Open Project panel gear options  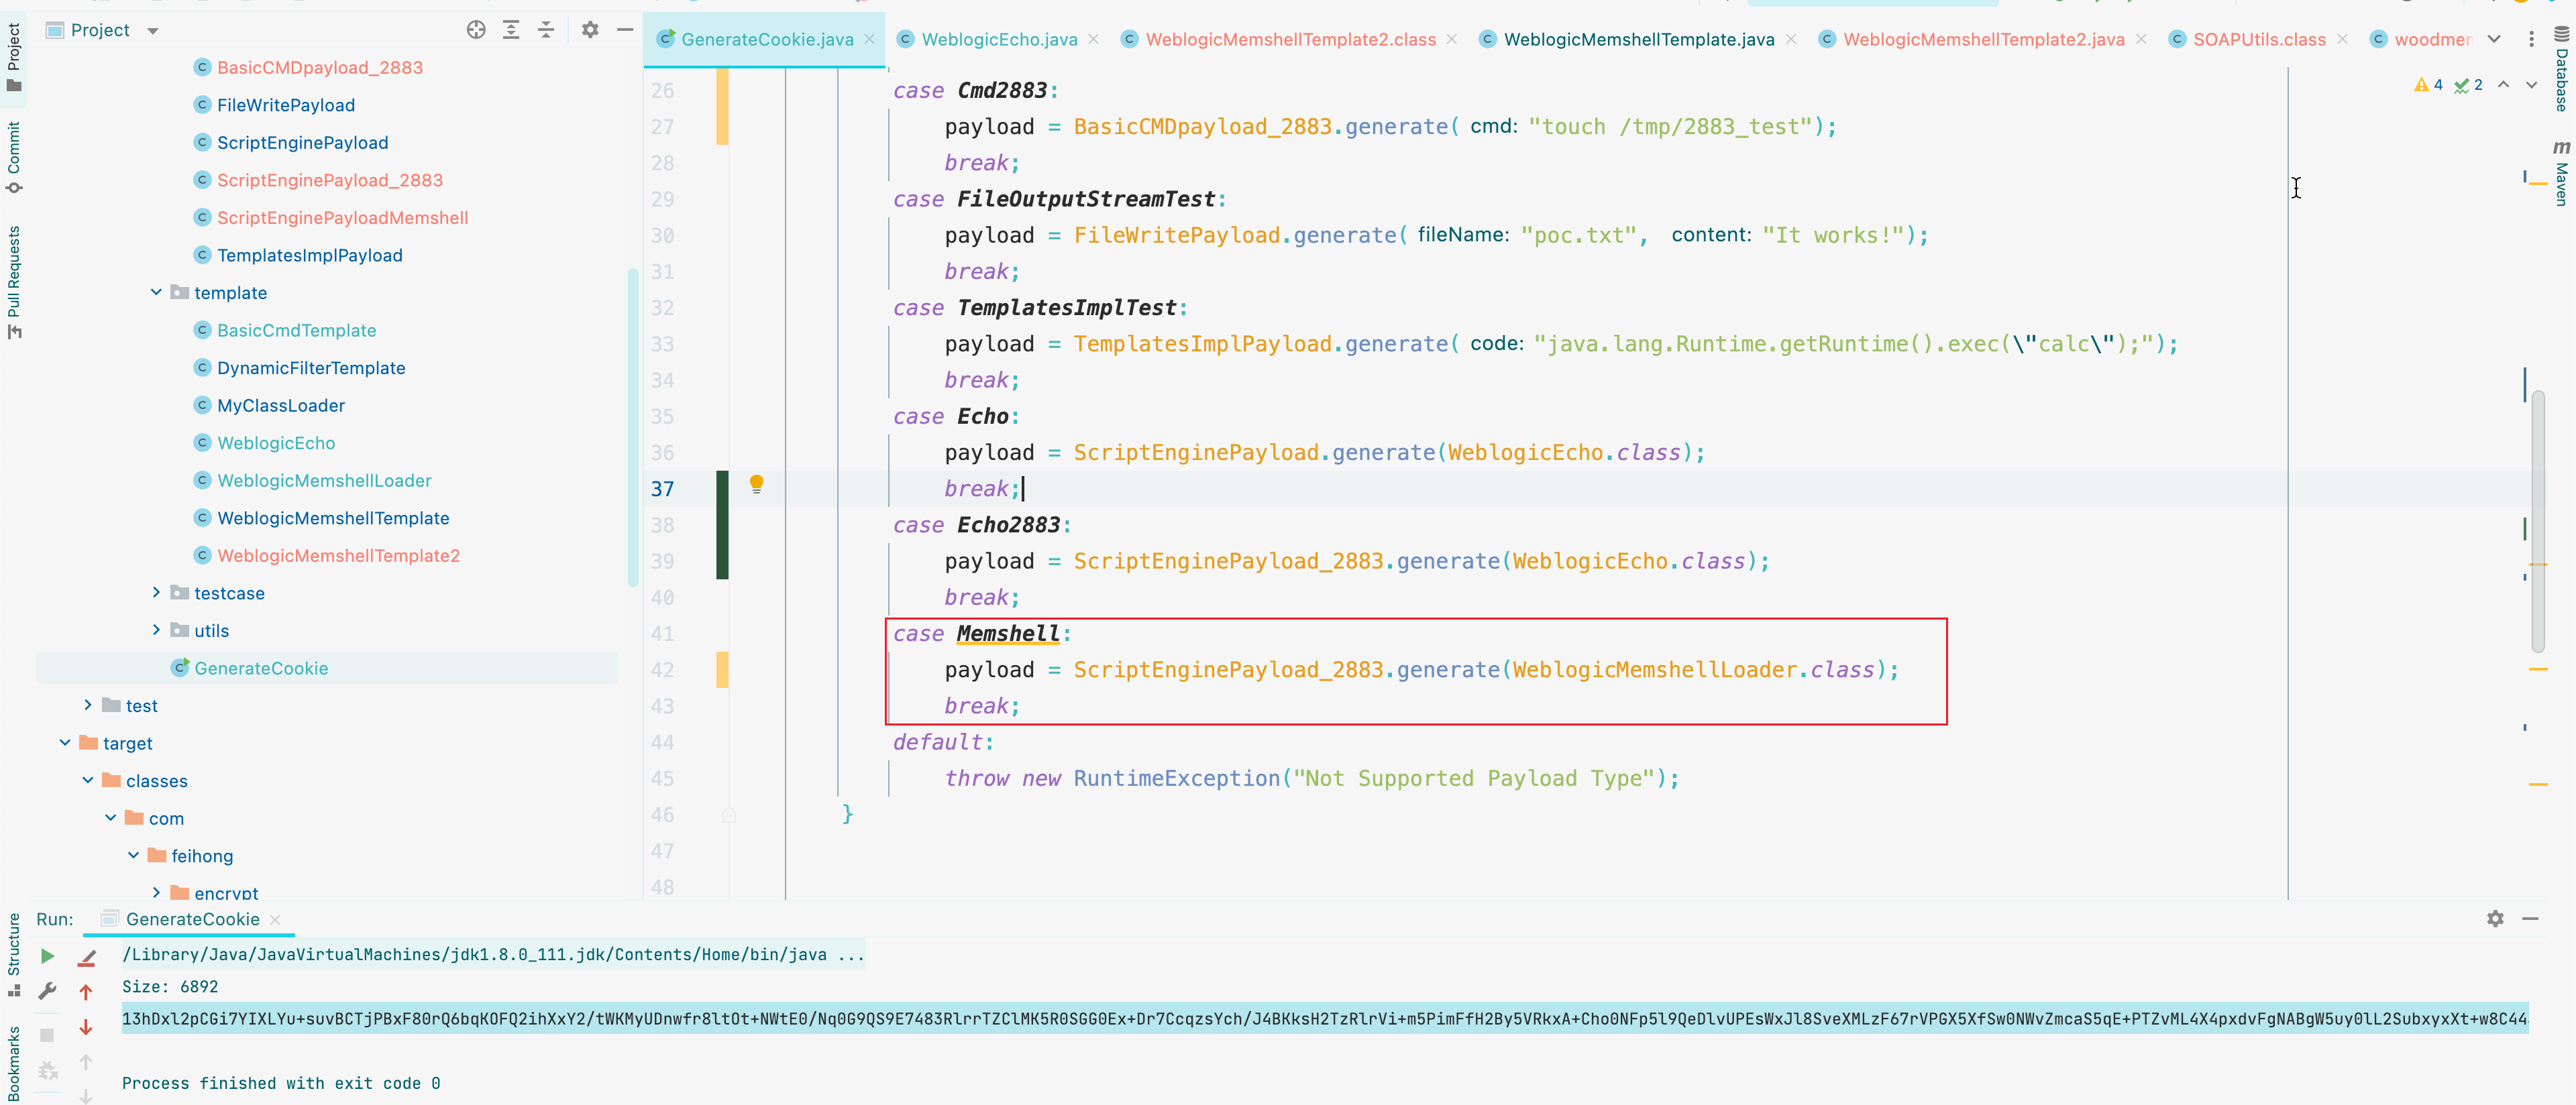click(590, 30)
